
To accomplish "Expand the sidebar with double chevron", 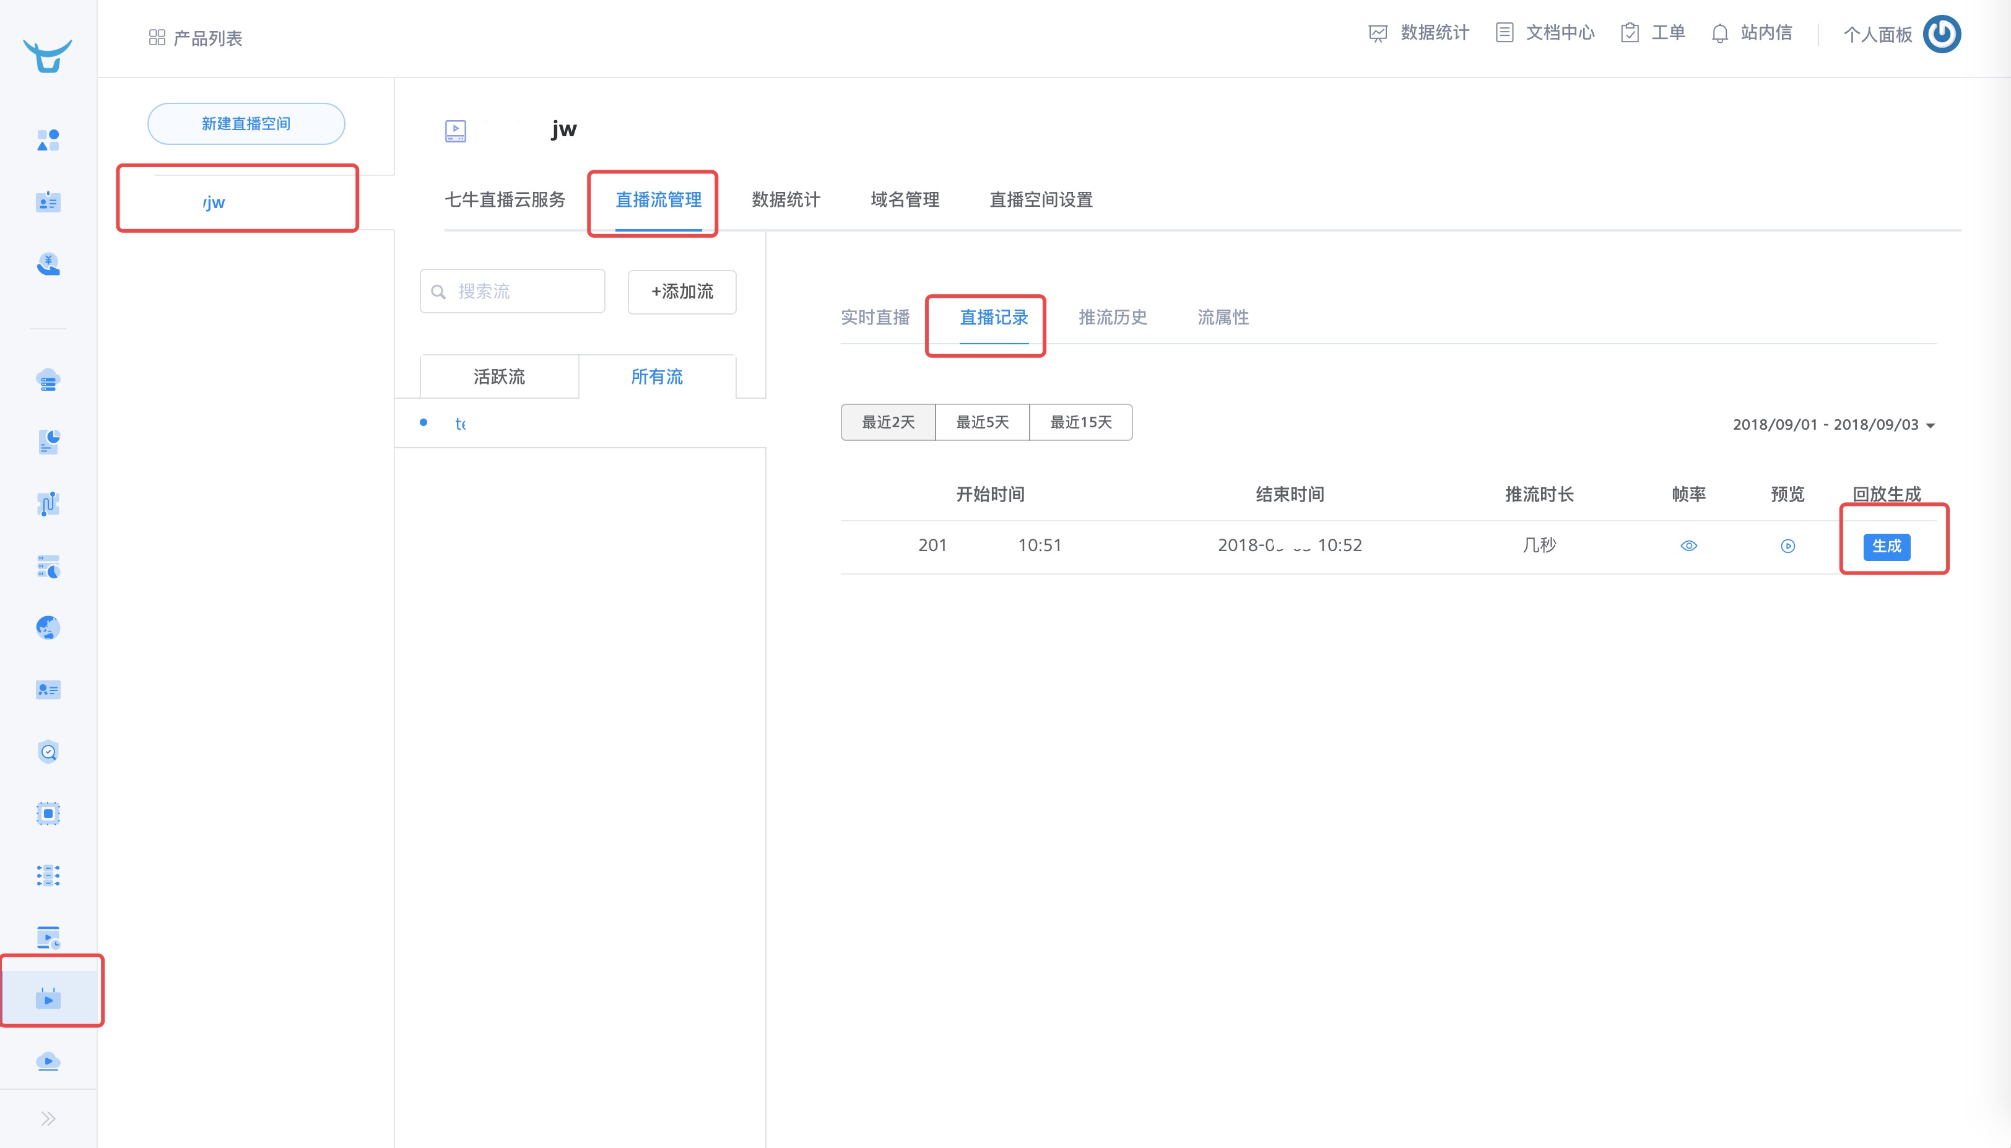I will click(x=48, y=1118).
